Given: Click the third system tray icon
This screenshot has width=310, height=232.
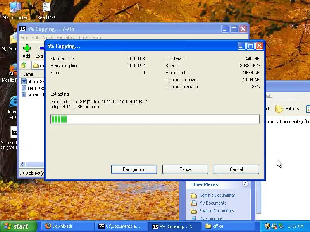Looking at the screenshot, I should (281, 226).
